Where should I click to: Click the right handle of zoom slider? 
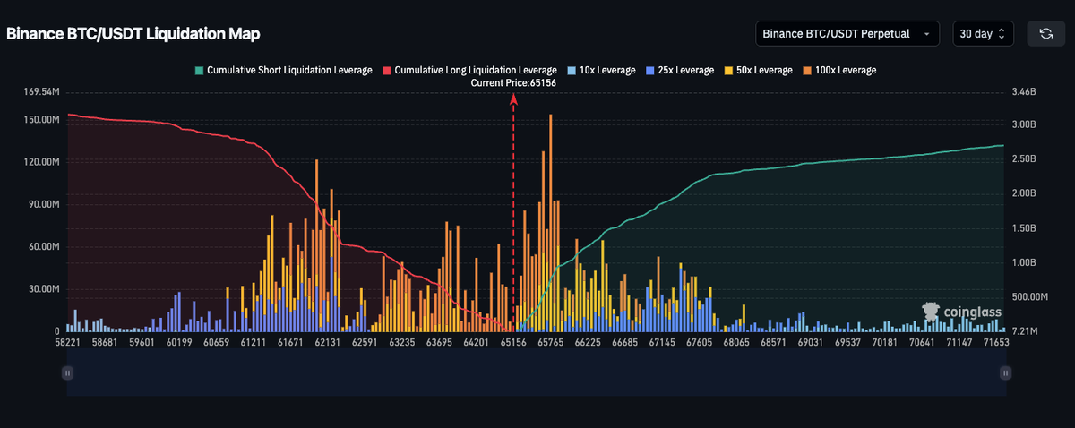(x=1006, y=372)
